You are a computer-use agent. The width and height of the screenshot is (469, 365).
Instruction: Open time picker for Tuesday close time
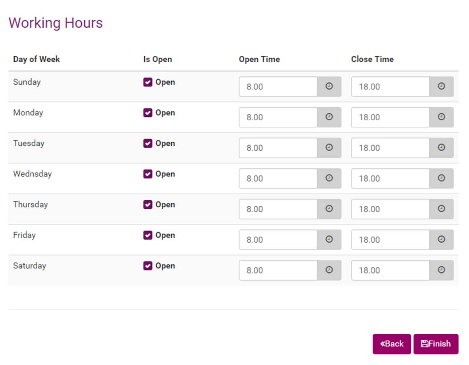pyautogui.click(x=441, y=148)
